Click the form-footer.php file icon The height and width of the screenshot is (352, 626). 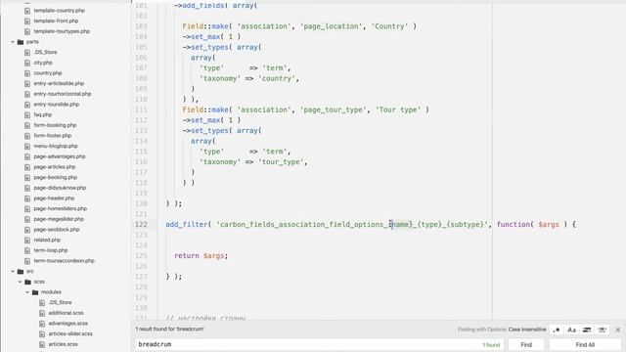tap(27, 136)
